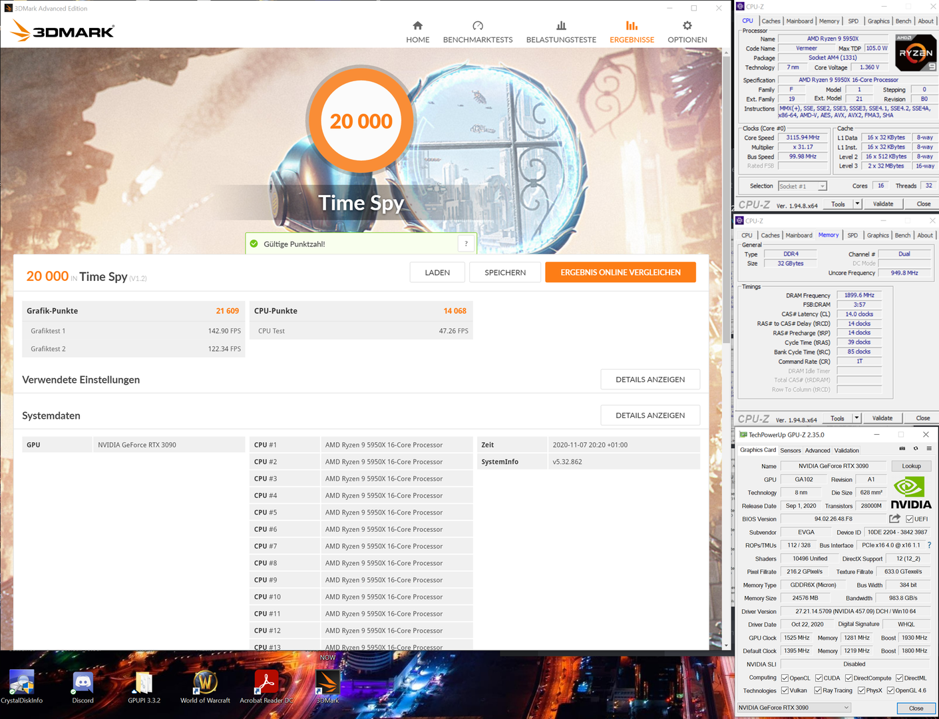Launch World of Warcraft shortcut
Screen dimensions: 939x719
tap(205, 686)
